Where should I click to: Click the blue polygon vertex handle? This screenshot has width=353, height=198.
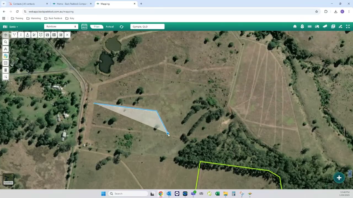(168, 134)
